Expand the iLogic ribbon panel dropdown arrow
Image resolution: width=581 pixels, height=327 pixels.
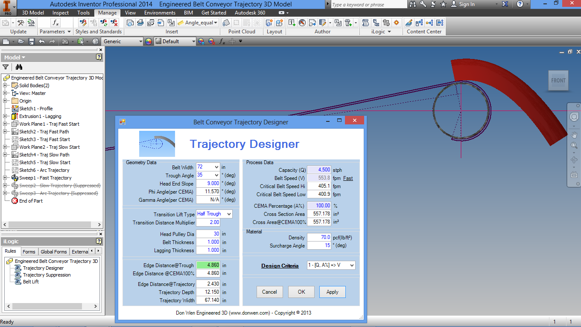(x=389, y=32)
